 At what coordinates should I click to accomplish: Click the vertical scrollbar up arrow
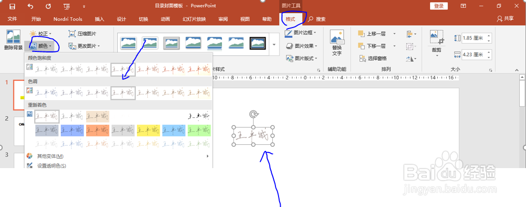[522, 77]
